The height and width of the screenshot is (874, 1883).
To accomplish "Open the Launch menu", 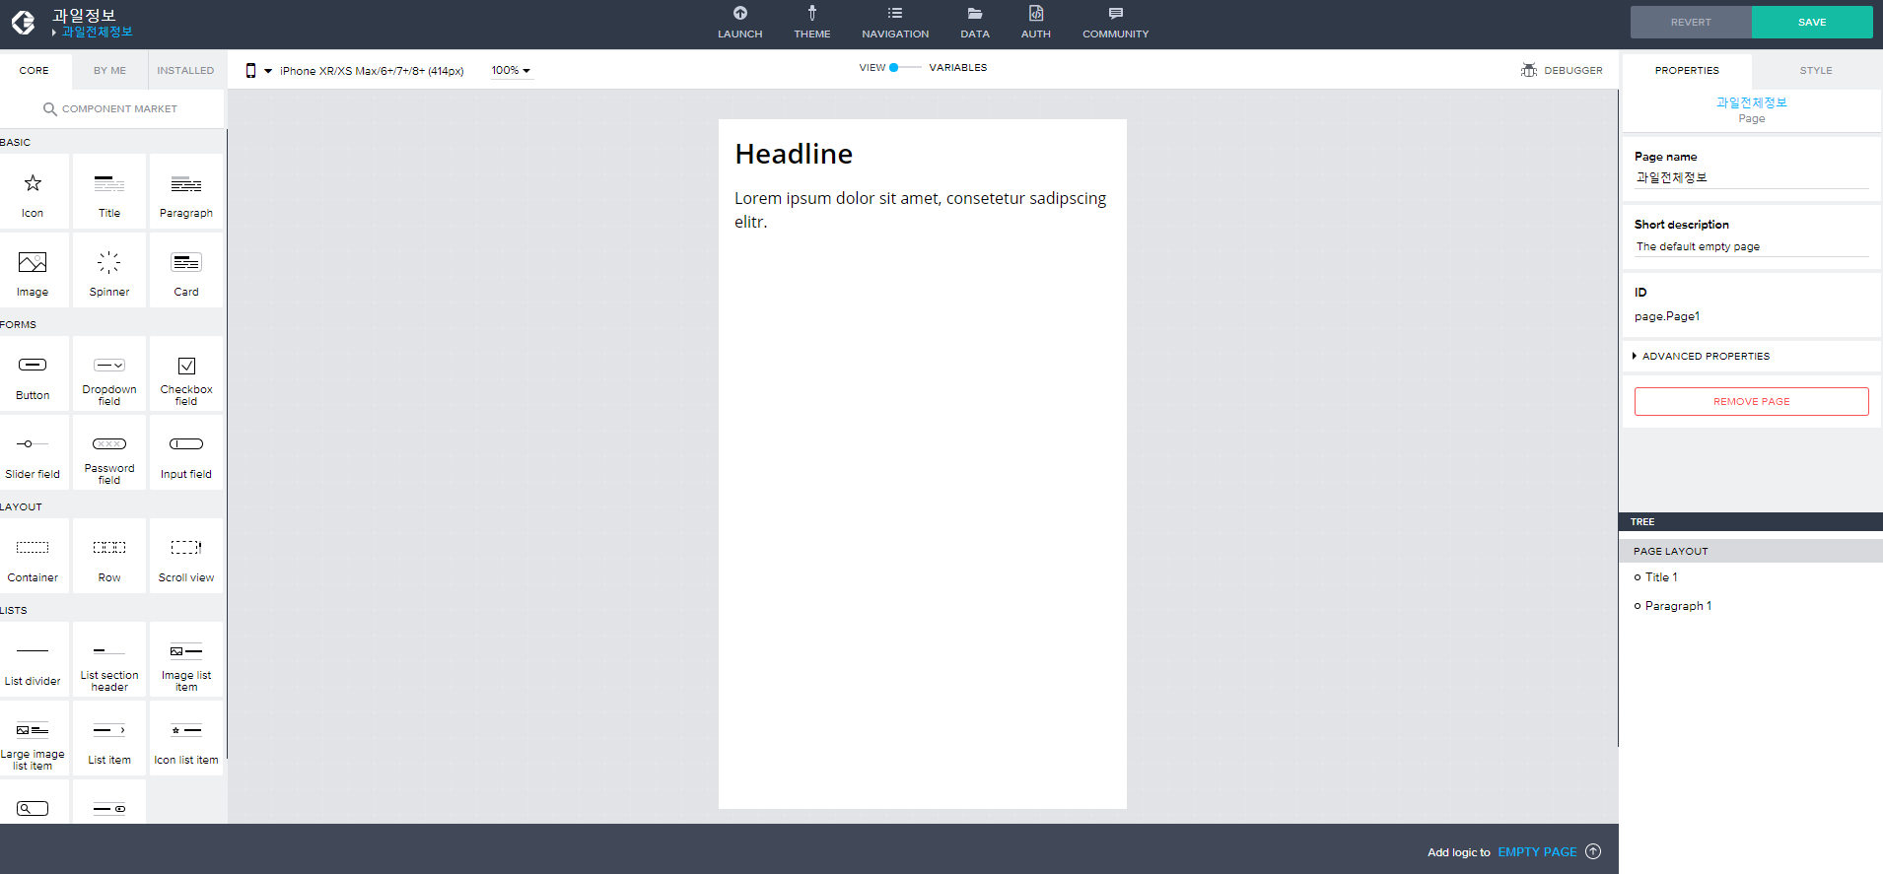I will 740,23.
